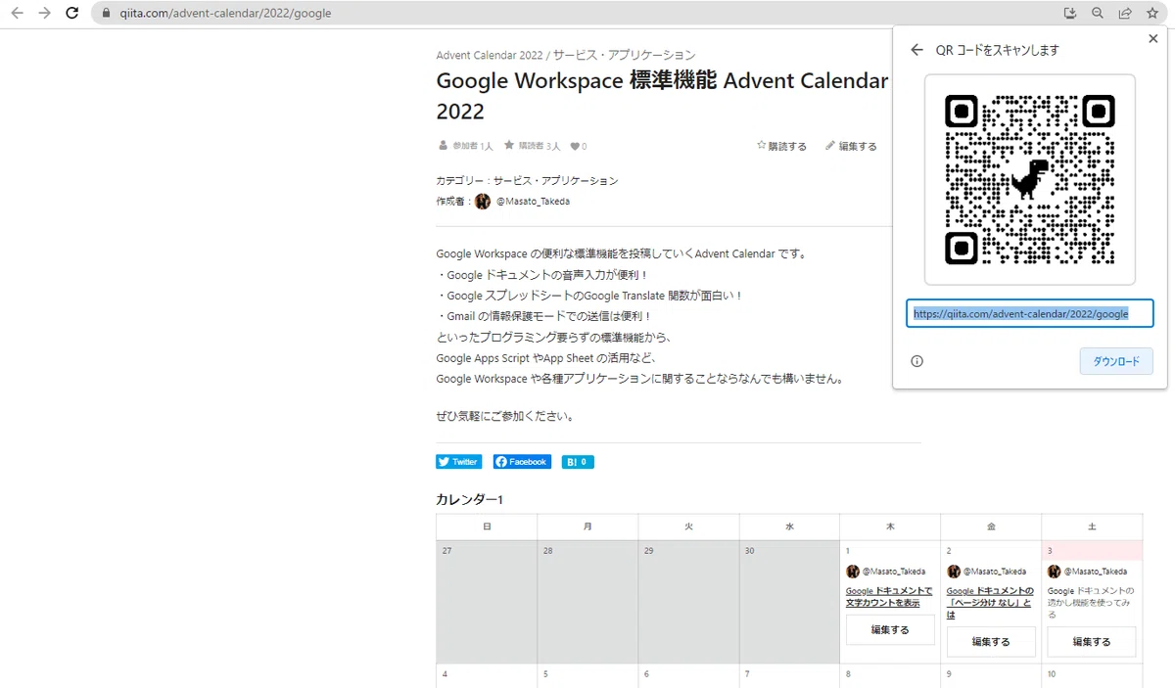The width and height of the screenshot is (1175, 688).
Task: Click the Hatena Bookmark B! button
Action: point(578,462)
